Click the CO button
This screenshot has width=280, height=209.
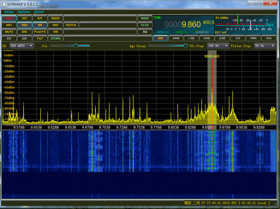pos(25,38)
